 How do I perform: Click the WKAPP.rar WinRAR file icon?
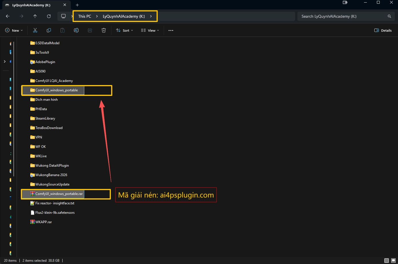pos(33,222)
